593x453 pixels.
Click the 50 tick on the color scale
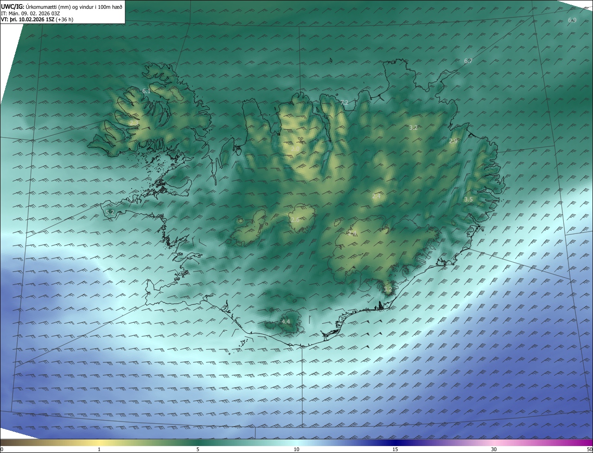[x=589, y=449]
